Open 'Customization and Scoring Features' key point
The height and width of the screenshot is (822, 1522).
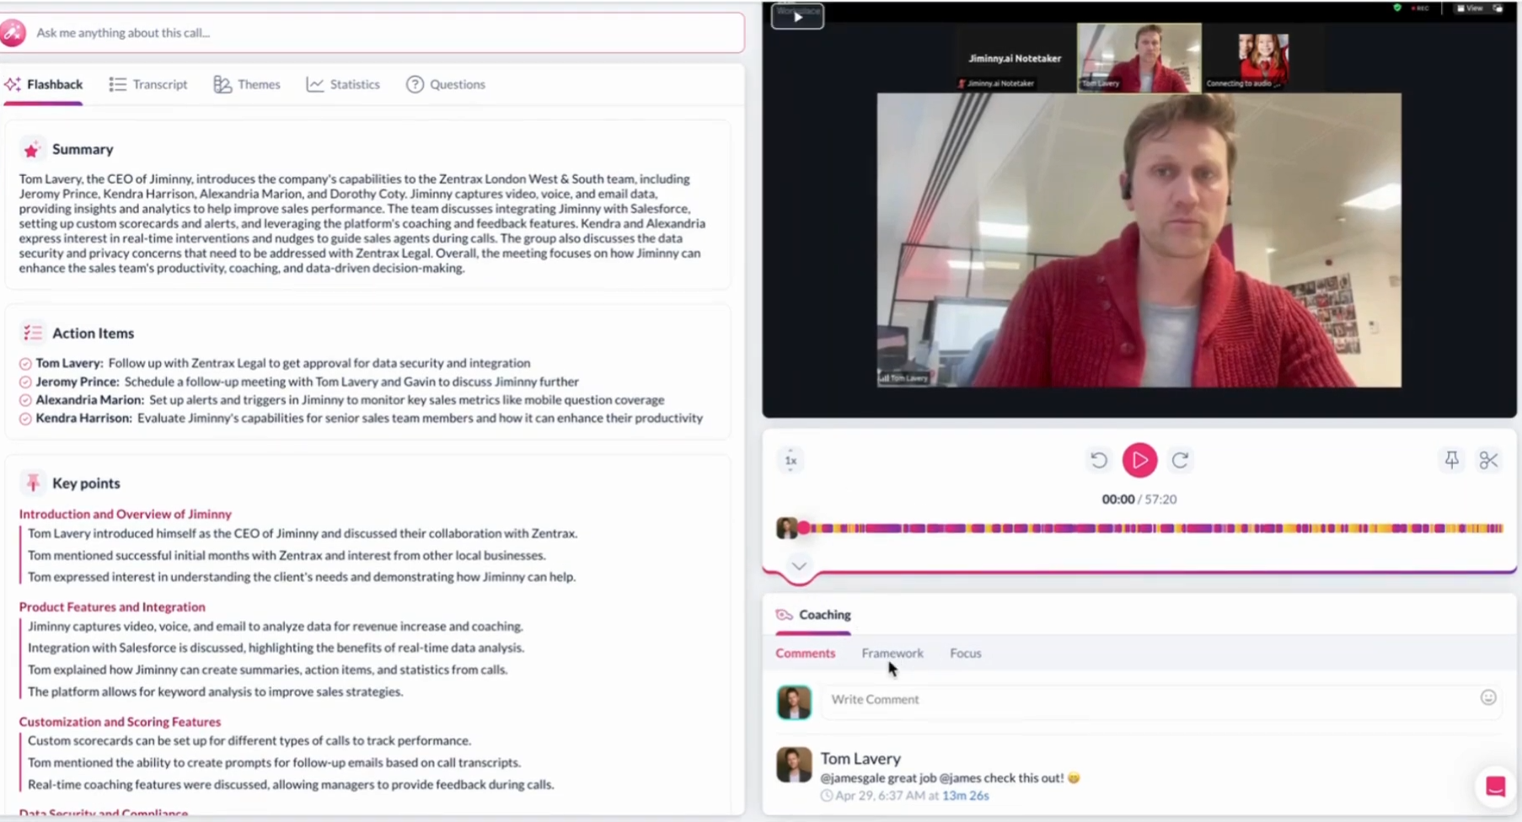coord(120,722)
